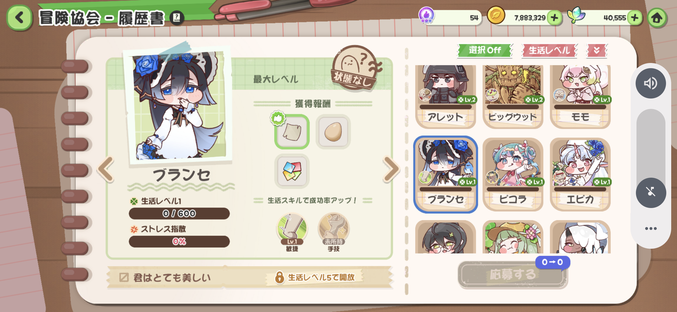Show previous character with left arrow
The width and height of the screenshot is (677, 312).
click(x=106, y=170)
